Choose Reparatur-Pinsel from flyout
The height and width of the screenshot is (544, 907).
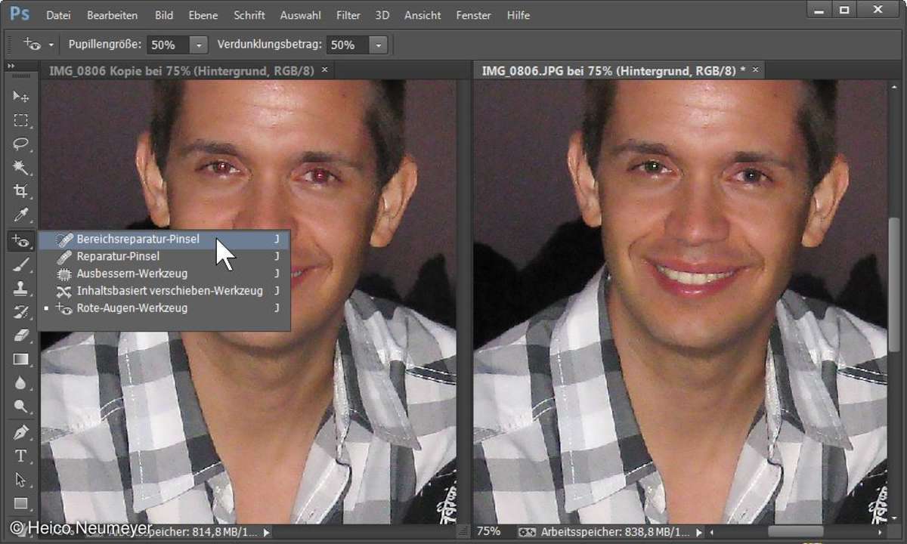[165, 256]
